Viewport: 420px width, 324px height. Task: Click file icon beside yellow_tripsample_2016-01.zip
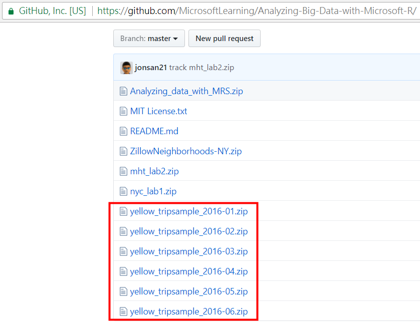pos(123,211)
